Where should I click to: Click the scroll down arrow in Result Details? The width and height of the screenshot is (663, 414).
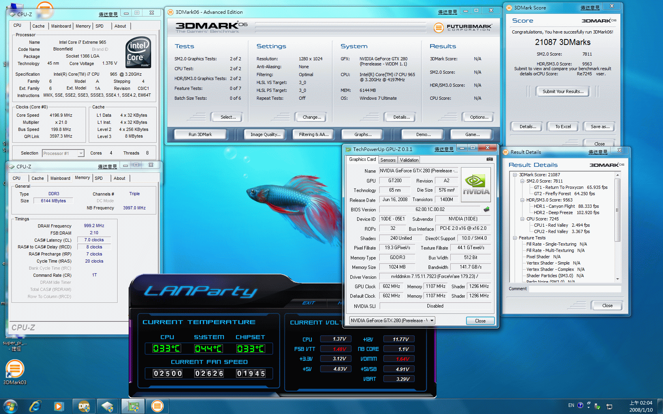618,279
